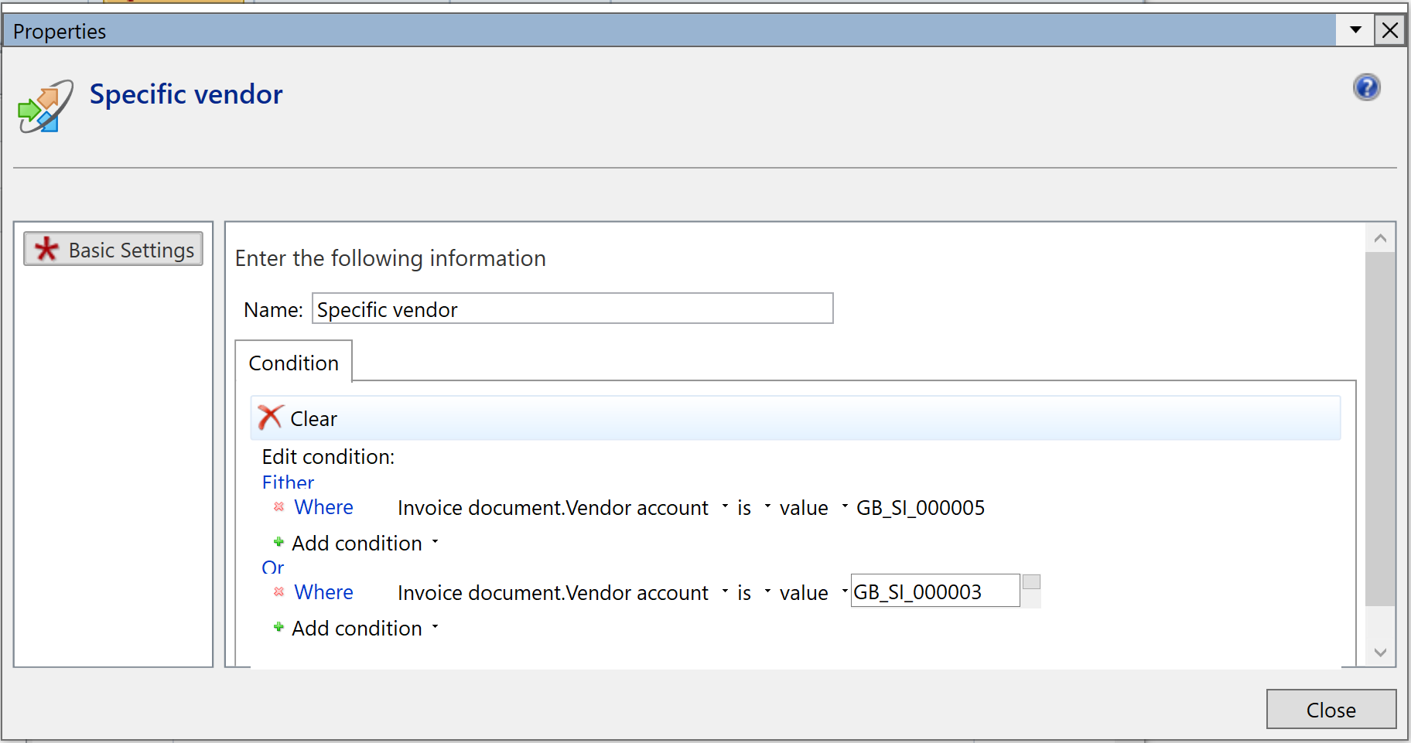The height and width of the screenshot is (743, 1411).
Task: Click the Close button
Action: (x=1331, y=709)
